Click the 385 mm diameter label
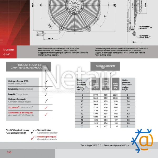158x158 pixels. coord(9,50)
